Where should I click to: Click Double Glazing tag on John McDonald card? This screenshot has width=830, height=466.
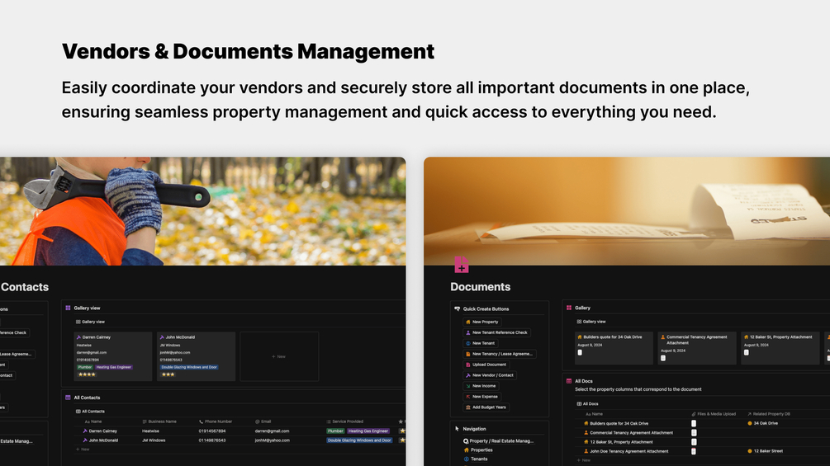click(x=189, y=367)
